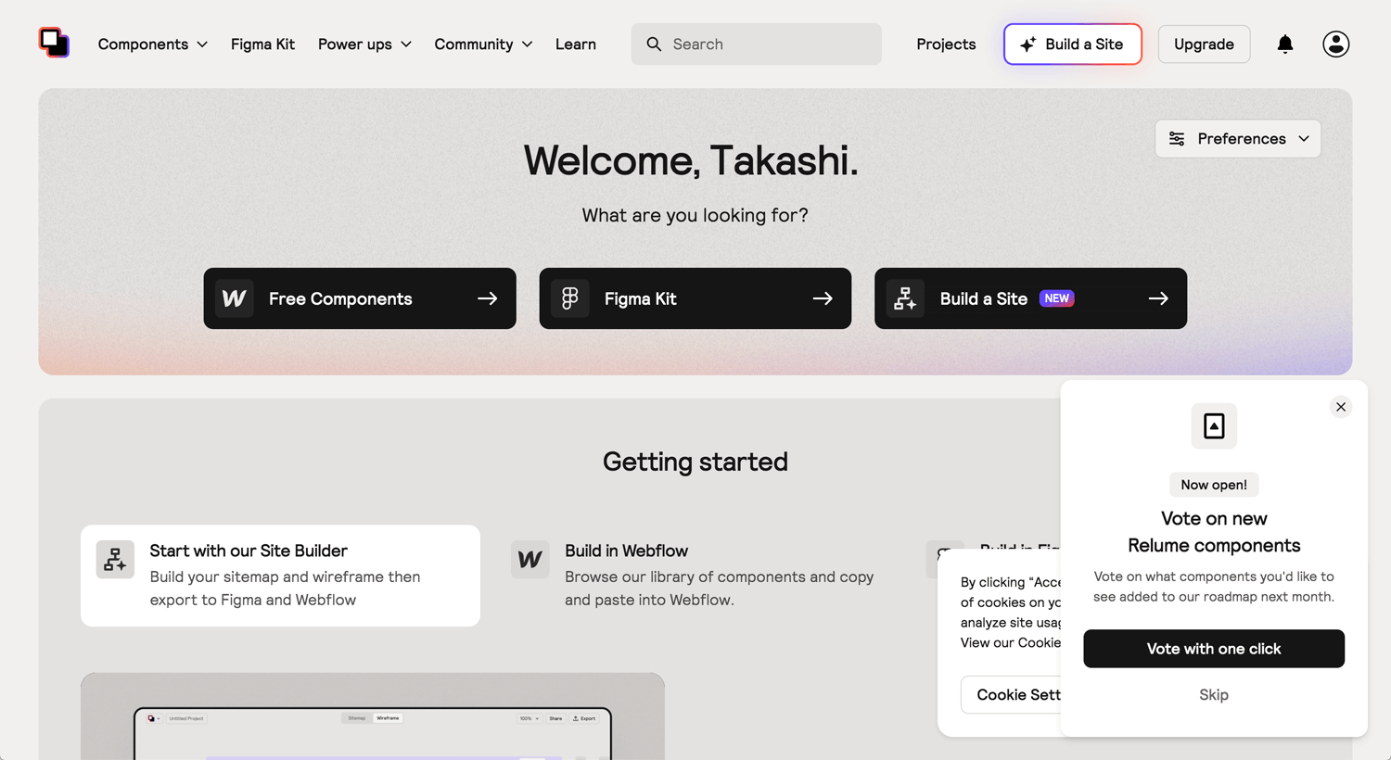The height and width of the screenshot is (760, 1391).
Task: Click the sitemap icon on Build a Site card
Action: [x=905, y=298]
